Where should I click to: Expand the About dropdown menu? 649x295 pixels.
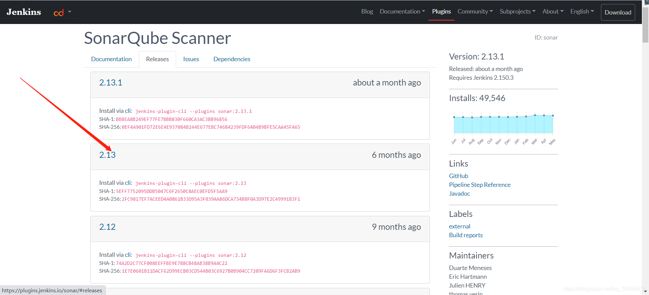click(553, 11)
